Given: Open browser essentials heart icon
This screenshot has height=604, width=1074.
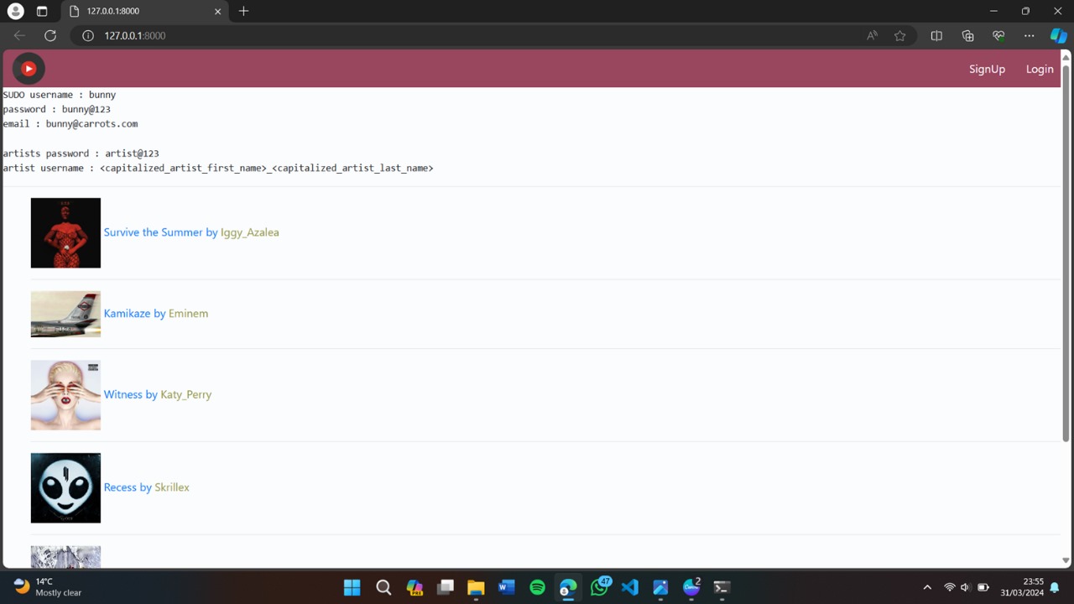Looking at the screenshot, I should click(998, 35).
